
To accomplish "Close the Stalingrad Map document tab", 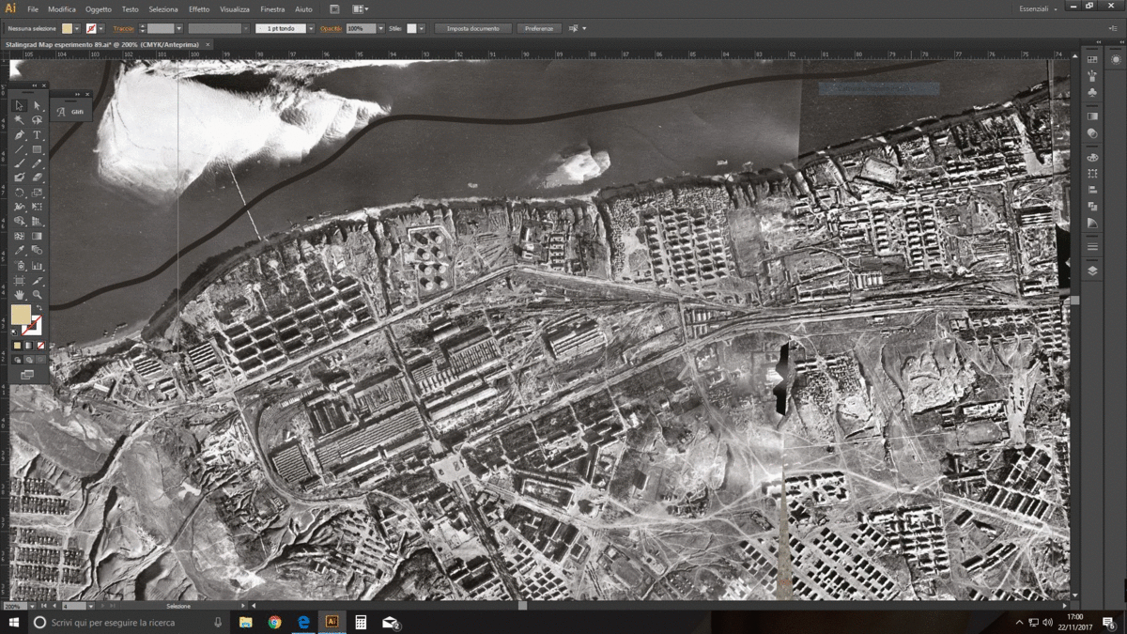I will coord(208,44).
